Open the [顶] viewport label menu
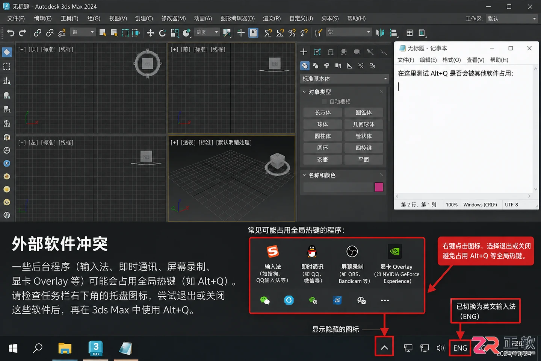 33,49
